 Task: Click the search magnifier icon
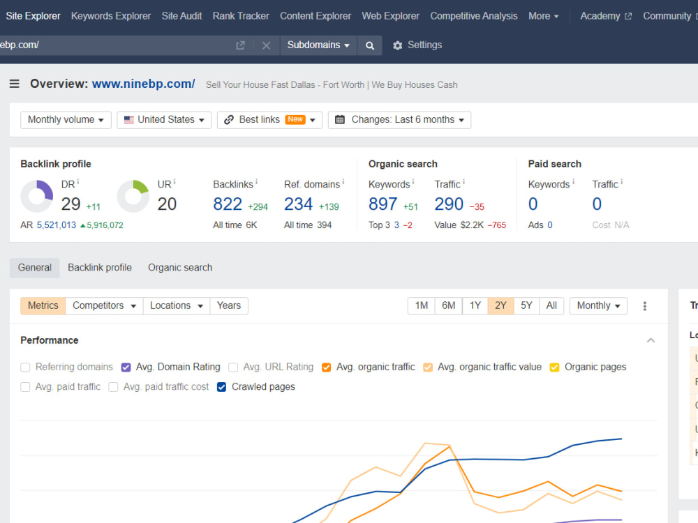[x=369, y=45]
